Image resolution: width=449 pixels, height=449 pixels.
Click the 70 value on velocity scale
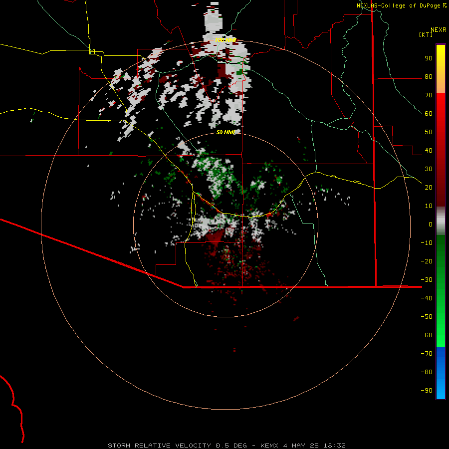[x=429, y=95]
